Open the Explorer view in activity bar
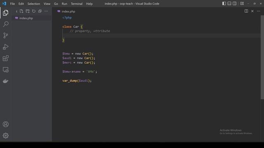The image size is (264, 148). point(5,13)
